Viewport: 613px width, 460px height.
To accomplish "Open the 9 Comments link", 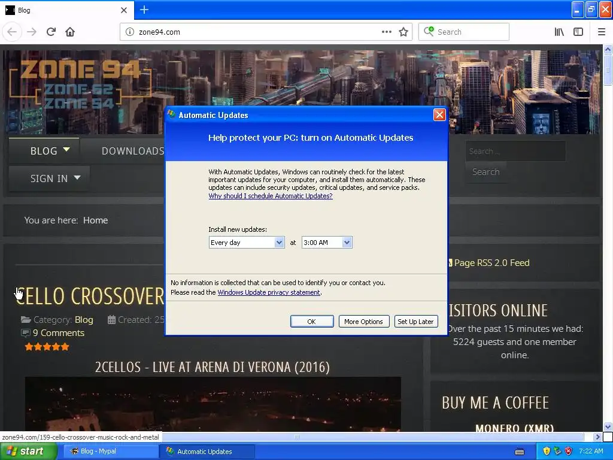I will tap(58, 333).
